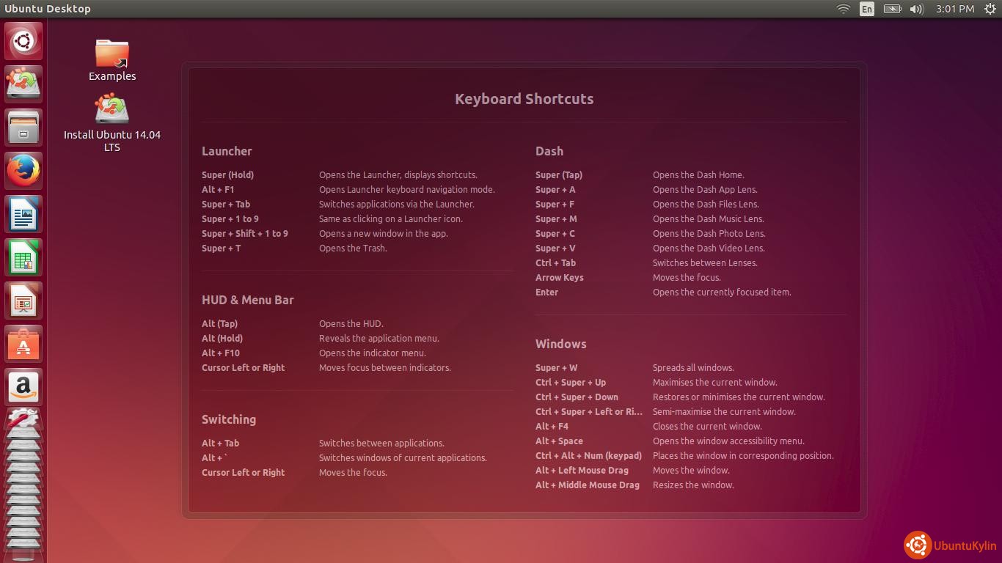Open System Settings from the launcher

[x=23, y=420]
